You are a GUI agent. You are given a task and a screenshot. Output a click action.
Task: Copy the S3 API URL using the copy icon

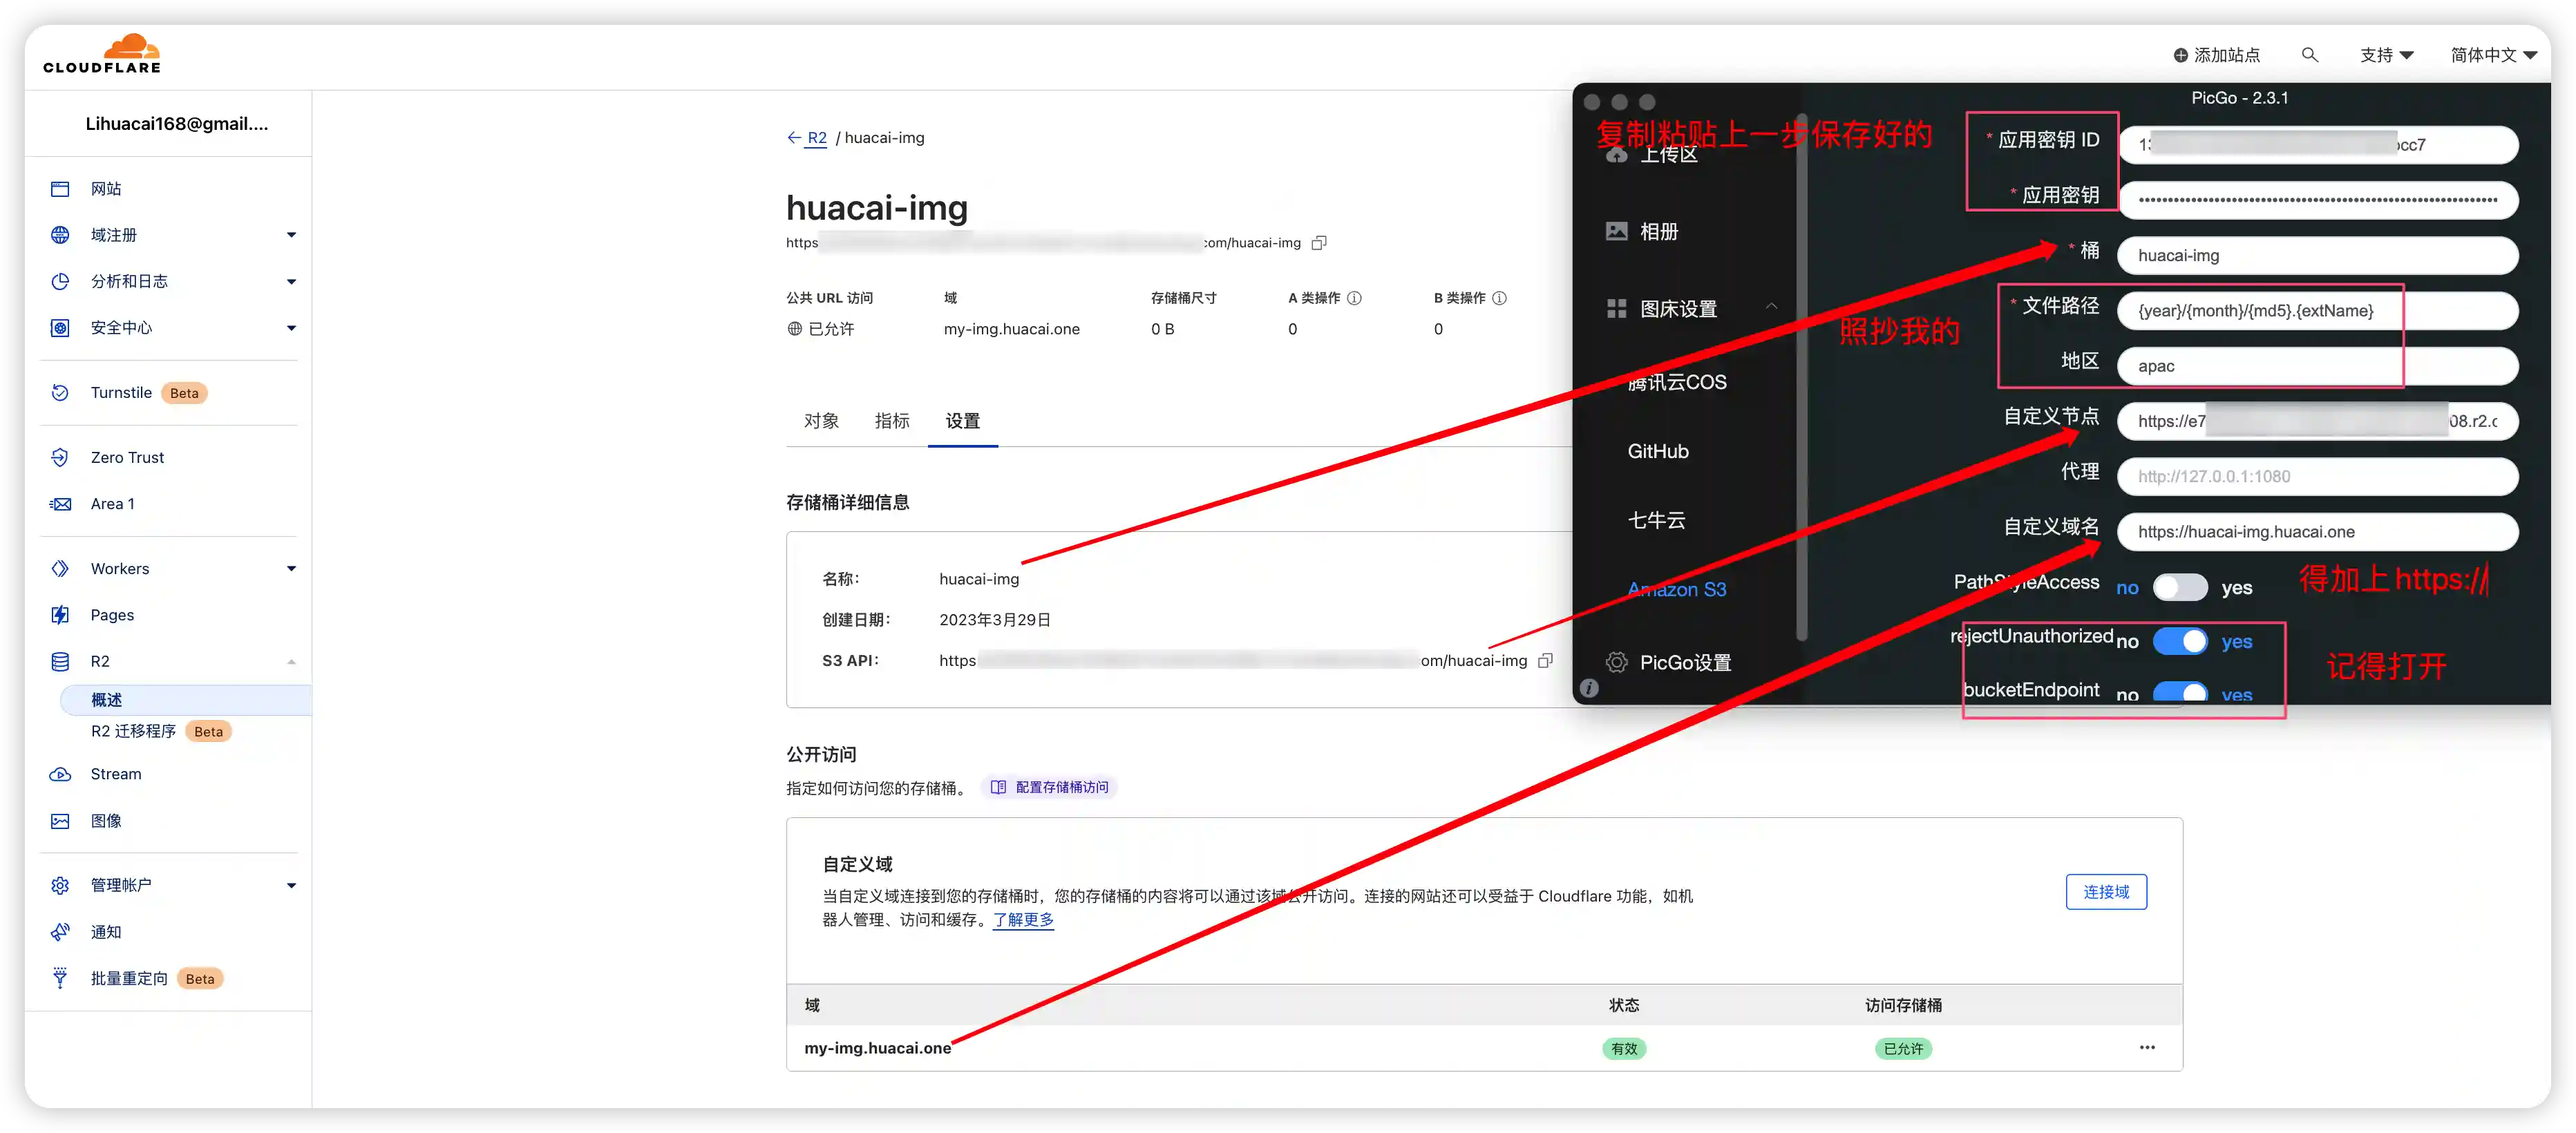[x=1546, y=660]
